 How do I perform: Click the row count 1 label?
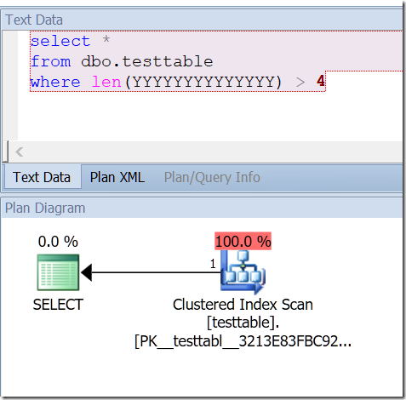tap(213, 264)
